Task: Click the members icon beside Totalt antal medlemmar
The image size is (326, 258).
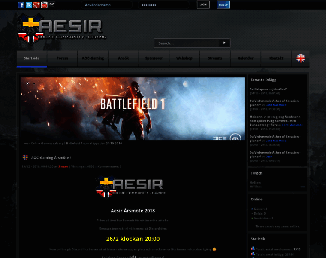Action: [x=253, y=249]
